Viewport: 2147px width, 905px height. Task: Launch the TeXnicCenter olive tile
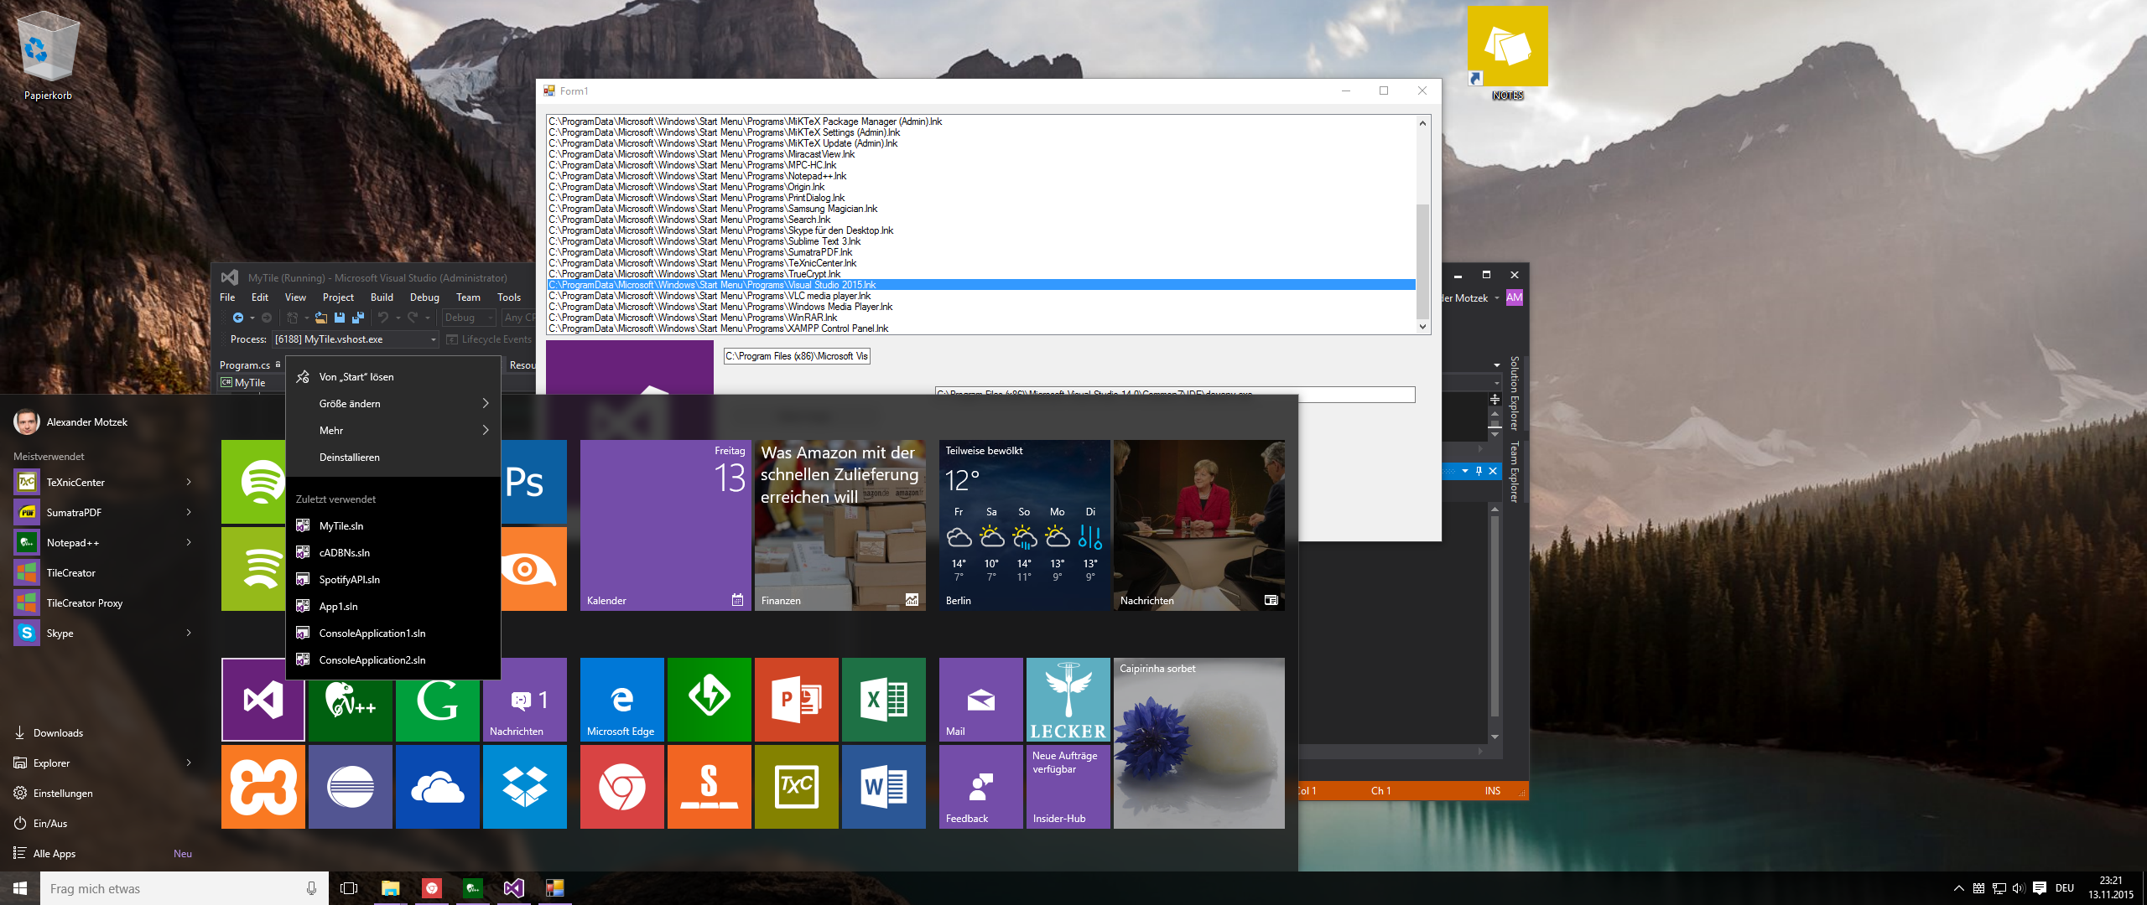tap(797, 787)
